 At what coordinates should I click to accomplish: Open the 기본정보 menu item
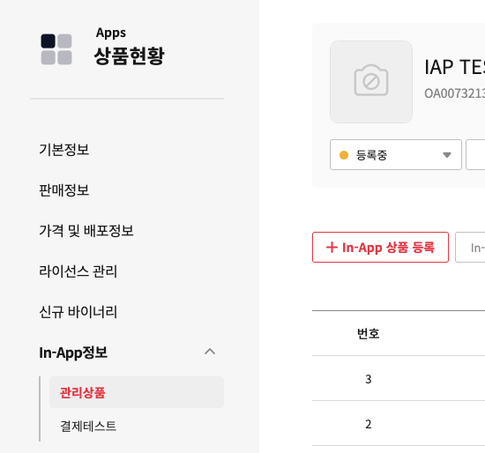click(64, 150)
